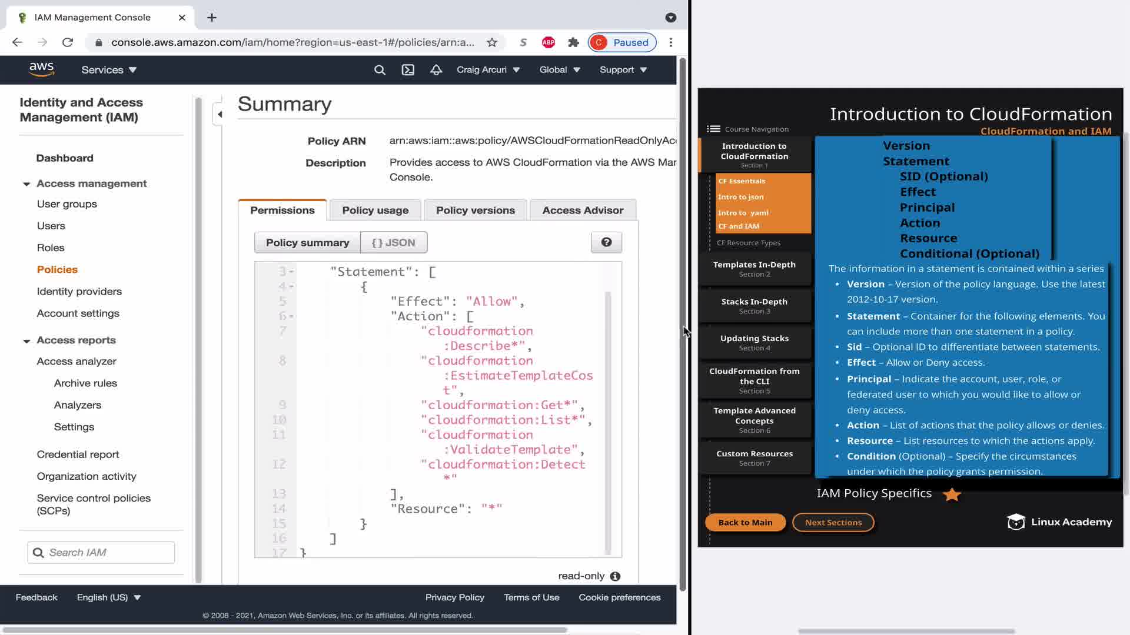Open the Access Advisor tab
Viewport: 1130px width, 635px height.
tap(583, 210)
